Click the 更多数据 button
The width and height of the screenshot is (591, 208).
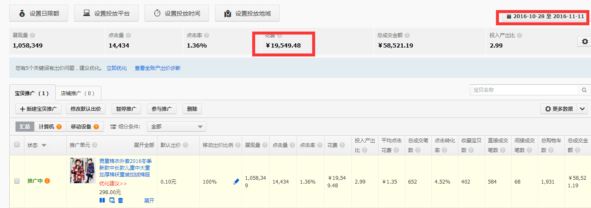[x=559, y=109]
